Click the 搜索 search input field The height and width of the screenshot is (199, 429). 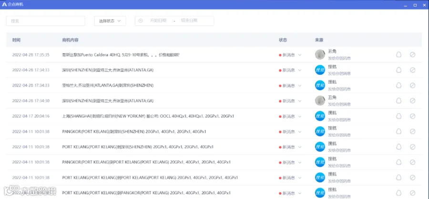coord(45,21)
